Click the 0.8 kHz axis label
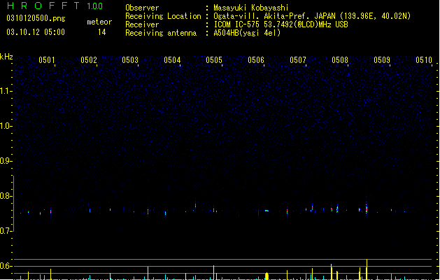Viewport: 440px width, 280px height. click(6, 196)
